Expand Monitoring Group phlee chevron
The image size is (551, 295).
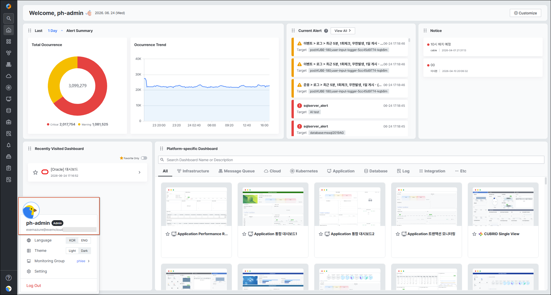point(89,261)
